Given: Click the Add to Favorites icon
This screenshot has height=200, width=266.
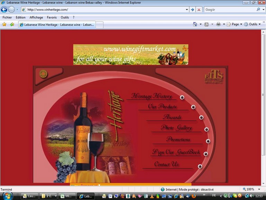Looking at the screenshot, I should (12, 24).
